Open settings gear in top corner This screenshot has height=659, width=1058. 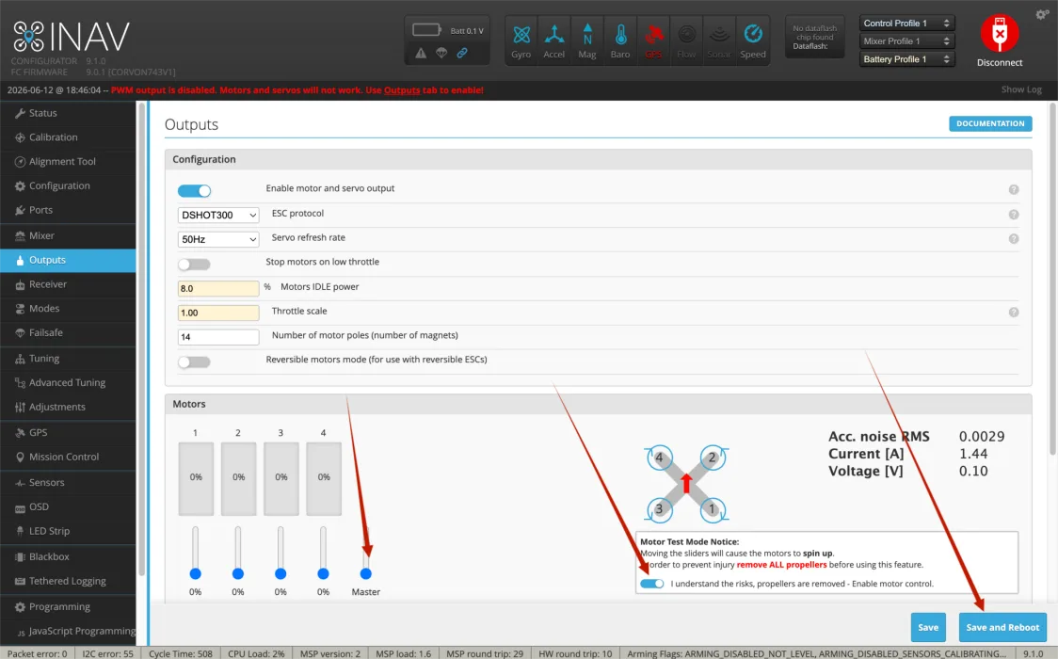tap(1042, 14)
